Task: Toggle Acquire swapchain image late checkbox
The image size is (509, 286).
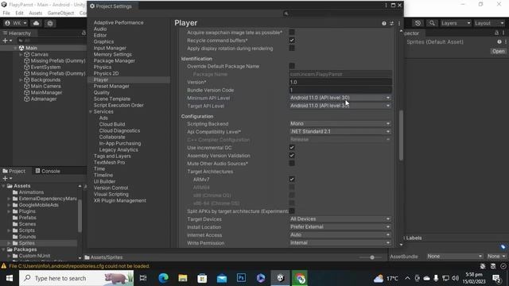Action: 292,32
